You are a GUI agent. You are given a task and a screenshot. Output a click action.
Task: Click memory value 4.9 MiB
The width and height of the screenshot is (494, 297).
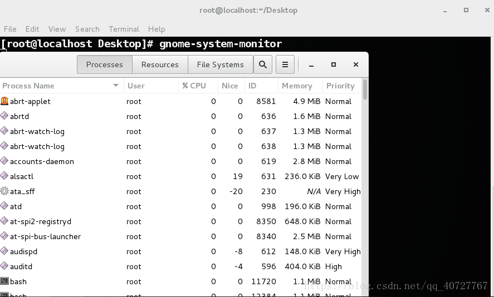(306, 101)
